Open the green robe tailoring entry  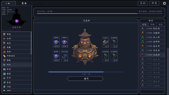point(16,74)
